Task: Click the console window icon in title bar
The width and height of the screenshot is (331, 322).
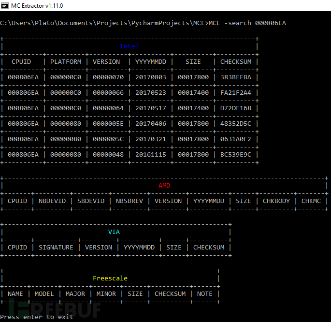Action: (4, 6)
